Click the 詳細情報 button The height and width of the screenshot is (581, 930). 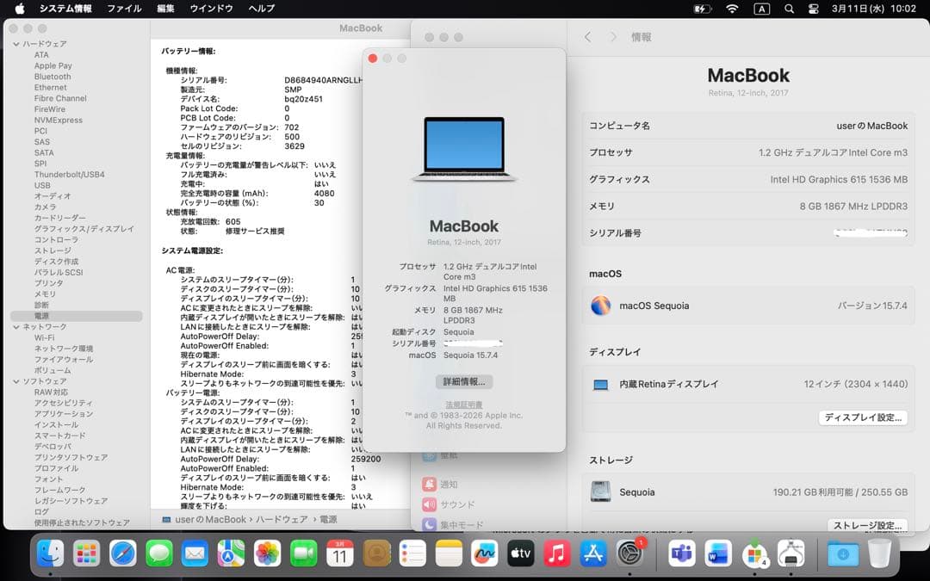[463, 381]
